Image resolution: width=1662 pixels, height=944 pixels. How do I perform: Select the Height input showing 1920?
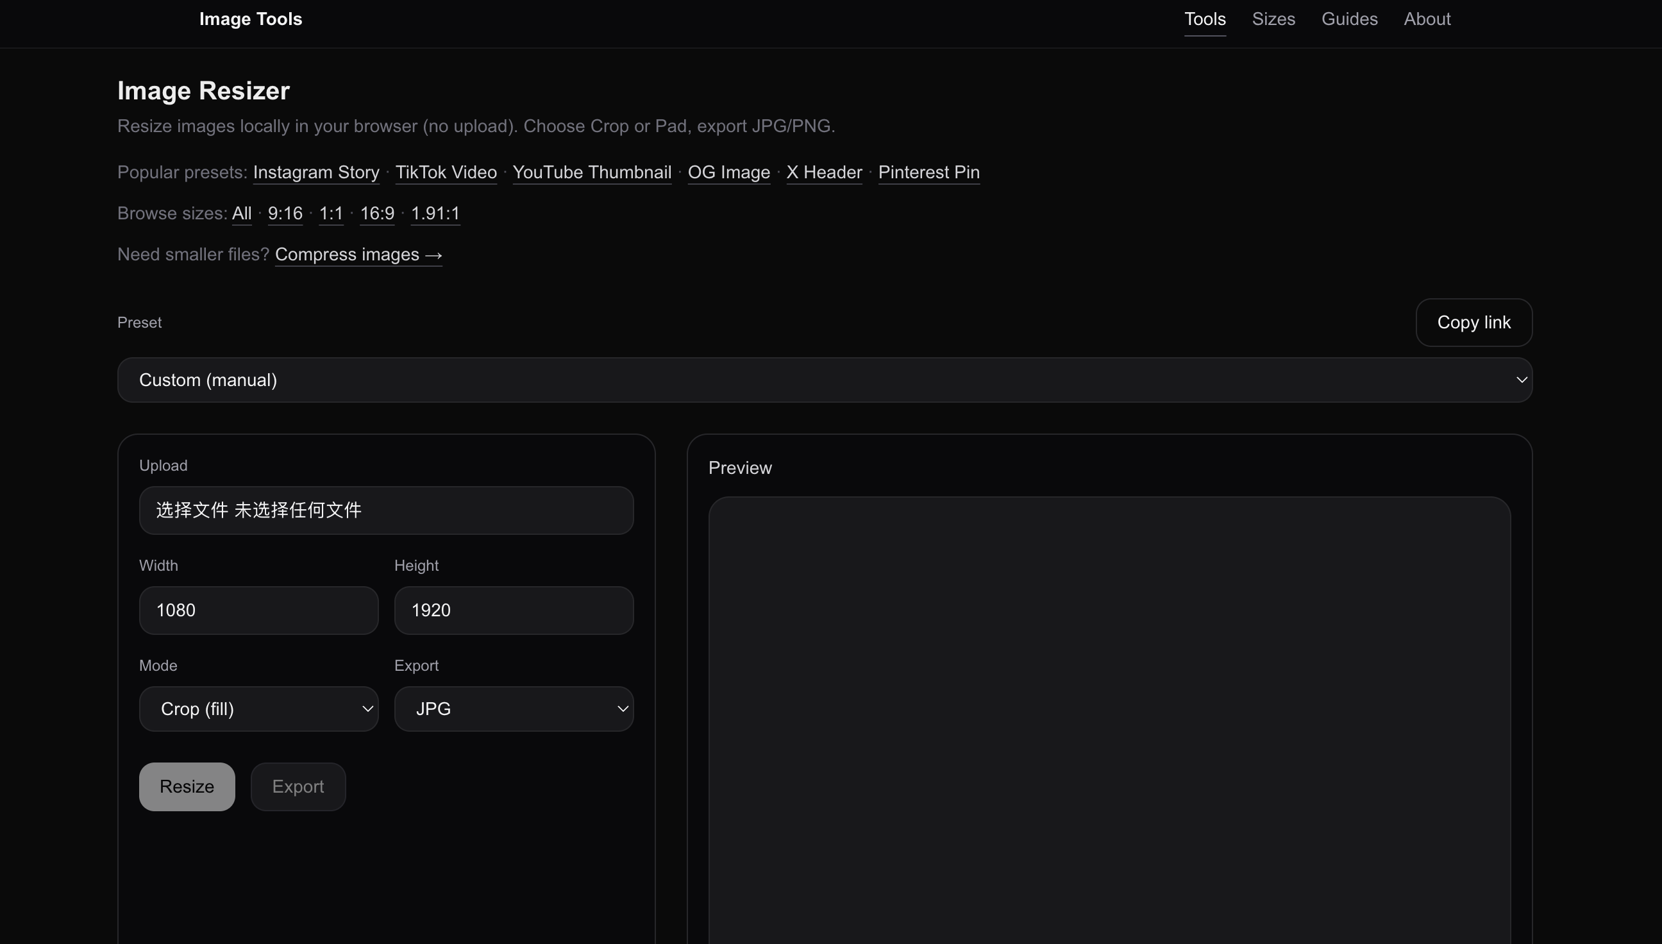pyautogui.click(x=513, y=609)
